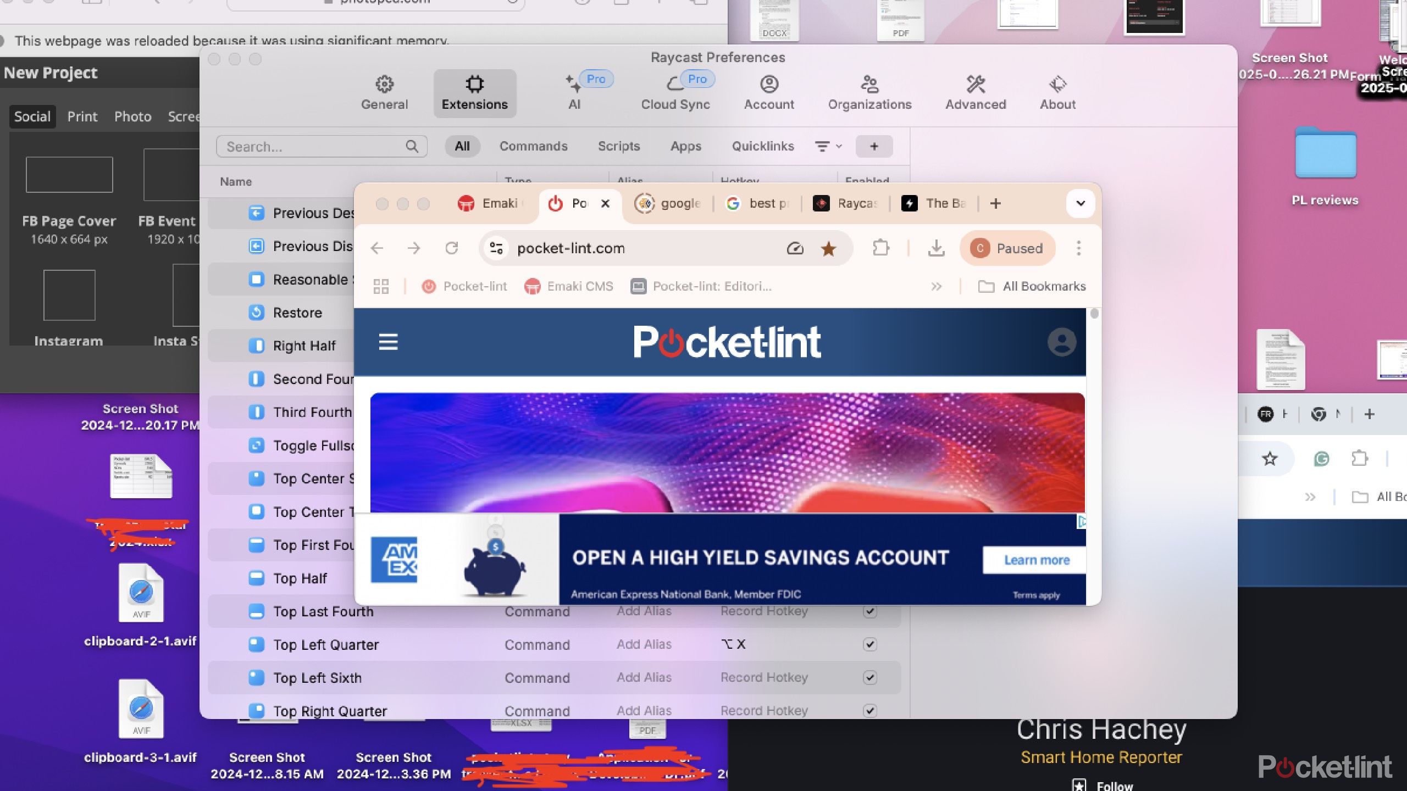1407x791 pixels.
Task: Switch to Scripts tab in Raycast
Action: tap(618, 146)
